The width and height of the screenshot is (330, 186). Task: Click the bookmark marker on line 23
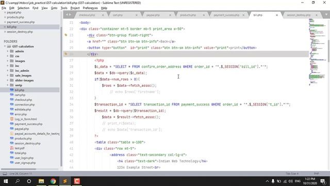point(65,35)
